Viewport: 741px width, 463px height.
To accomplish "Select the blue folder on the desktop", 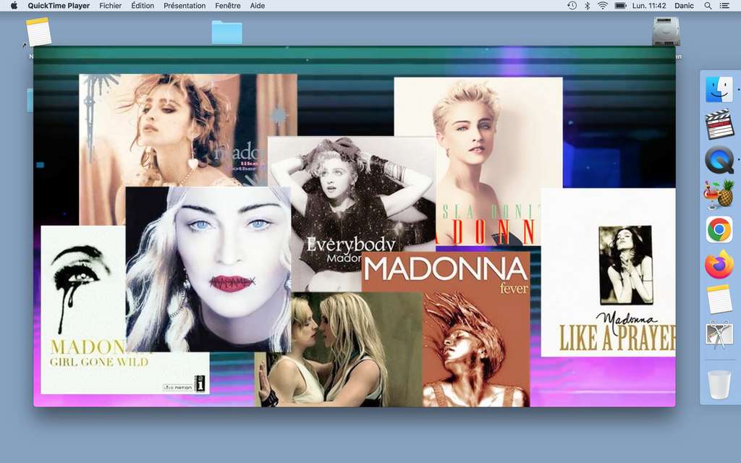I will tap(226, 32).
